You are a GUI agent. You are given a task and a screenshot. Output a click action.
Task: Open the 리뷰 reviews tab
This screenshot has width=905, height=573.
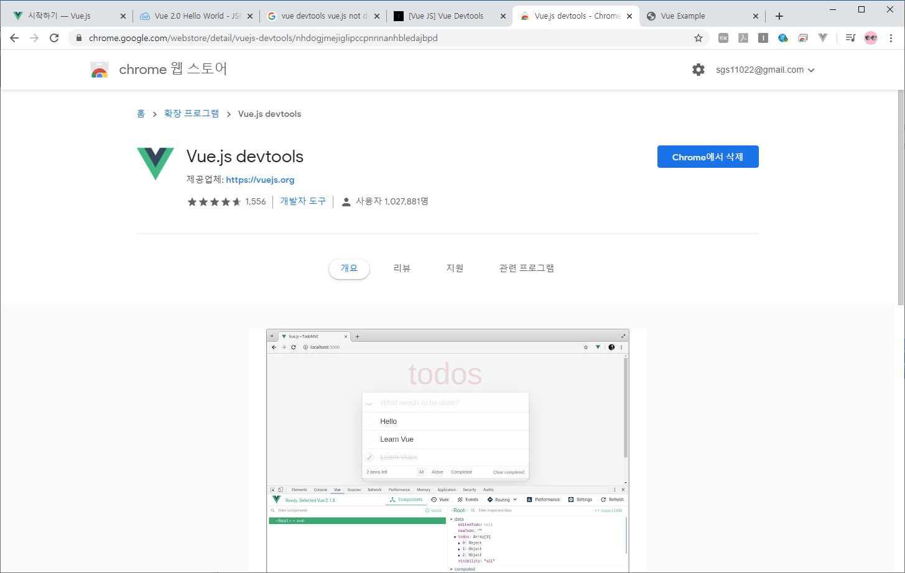pyautogui.click(x=402, y=268)
